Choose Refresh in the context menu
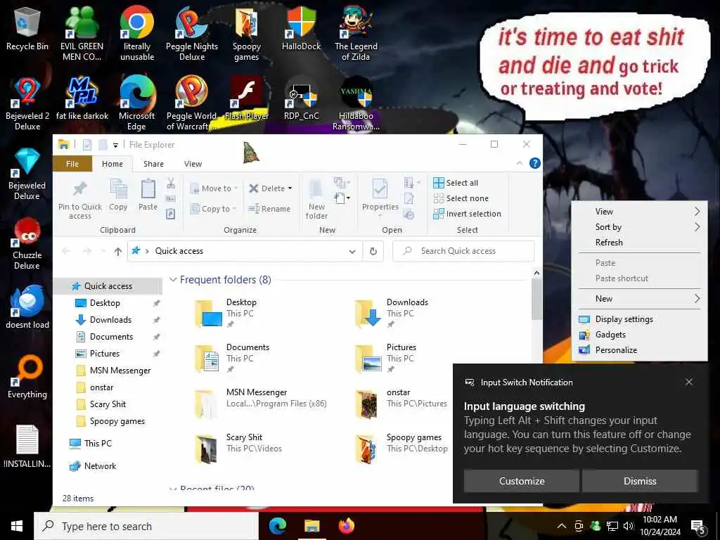The height and width of the screenshot is (540, 720). [x=639, y=243]
